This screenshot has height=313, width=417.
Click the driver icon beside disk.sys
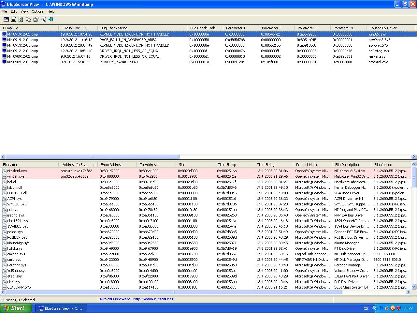(4, 282)
